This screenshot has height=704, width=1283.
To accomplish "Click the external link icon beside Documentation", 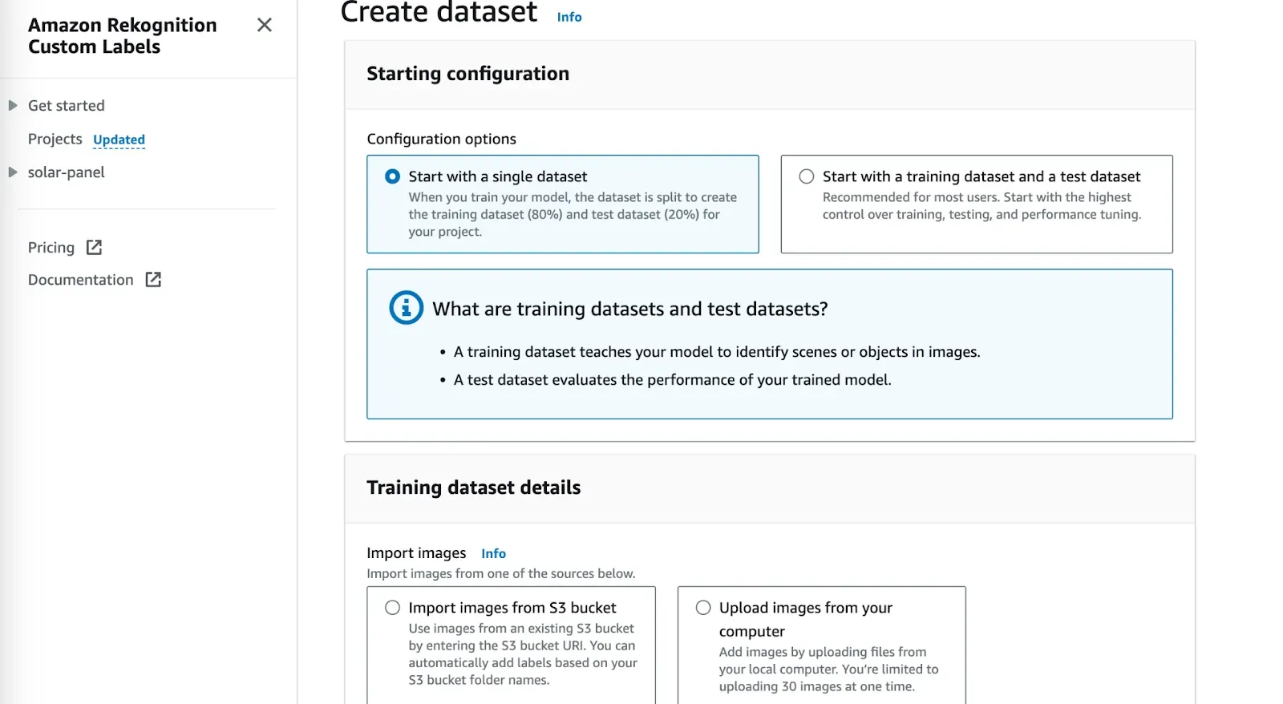I will click(x=153, y=279).
